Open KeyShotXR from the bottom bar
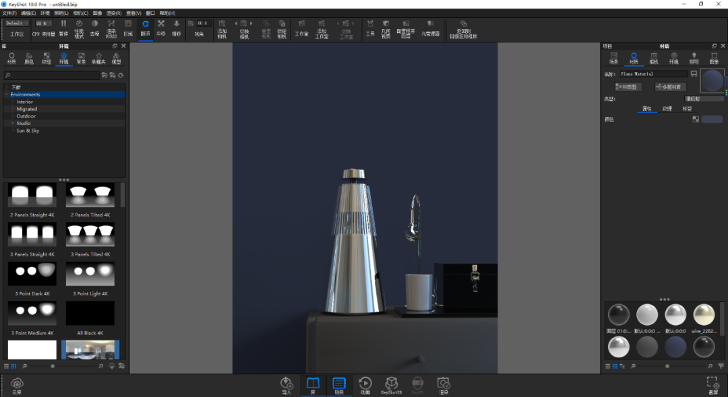The height and width of the screenshot is (397, 728). [x=392, y=385]
